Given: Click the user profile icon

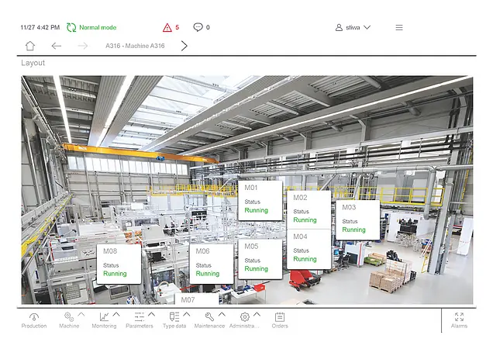Looking at the screenshot, I should 339,28.
